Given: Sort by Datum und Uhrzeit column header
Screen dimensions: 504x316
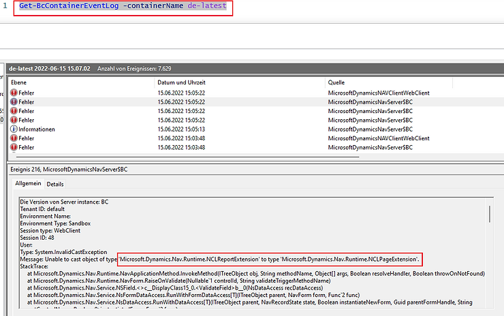Looking at the screenshot, I should coord(181,82).
